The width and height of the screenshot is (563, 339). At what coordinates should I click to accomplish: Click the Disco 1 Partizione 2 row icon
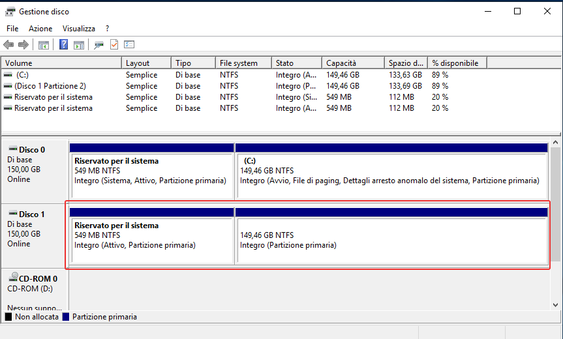click(8, 86)
